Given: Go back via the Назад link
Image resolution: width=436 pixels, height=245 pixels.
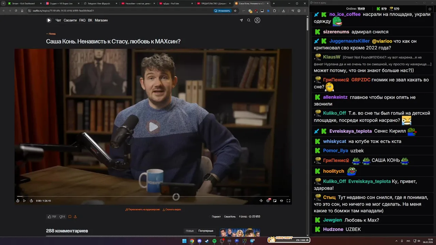Looking at the screenshot, I should [51, 34].
